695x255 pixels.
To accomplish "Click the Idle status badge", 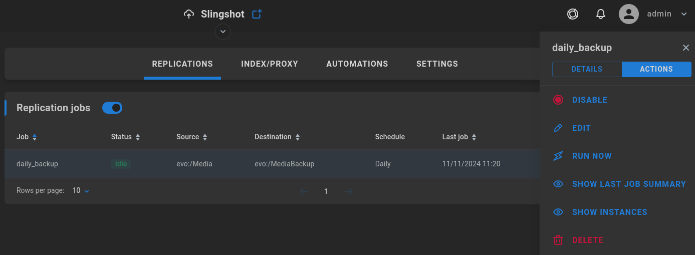I will click(x=121, y=164).
